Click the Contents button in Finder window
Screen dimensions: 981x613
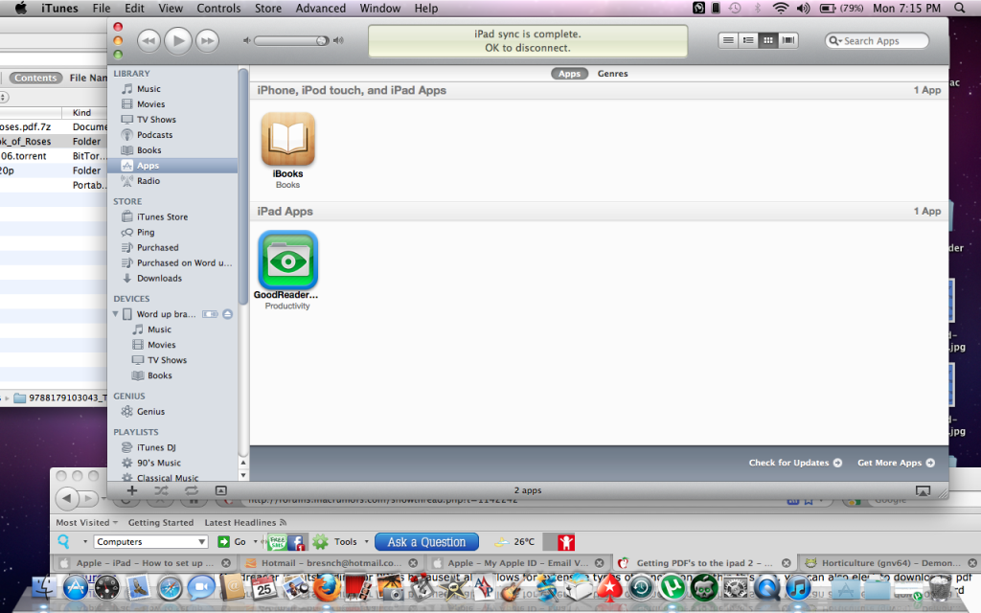[x=35, y=78]
